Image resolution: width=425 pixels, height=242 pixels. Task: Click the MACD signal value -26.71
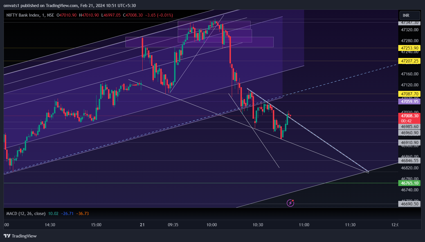tap(67, 214)
